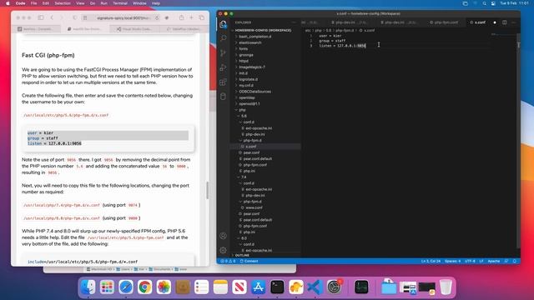534x300 pixels.
Task: Open Google Chrome from the Dock
Action: point(144,287)
